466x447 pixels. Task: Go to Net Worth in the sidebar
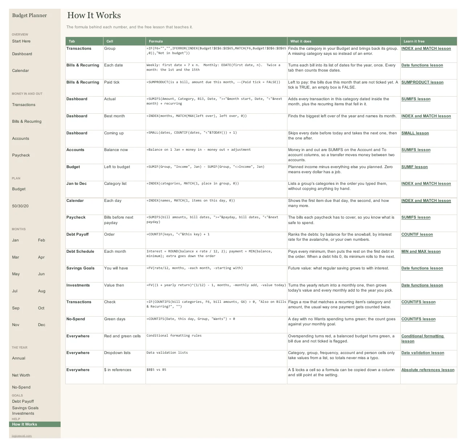click(21, 375)
